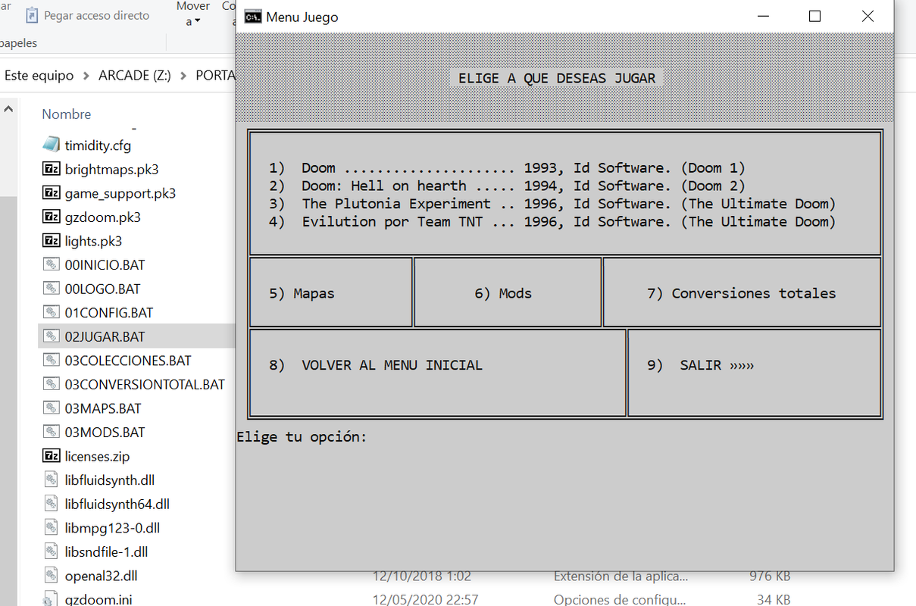Select the 03MAPS.BAT file name

point(103,408)
